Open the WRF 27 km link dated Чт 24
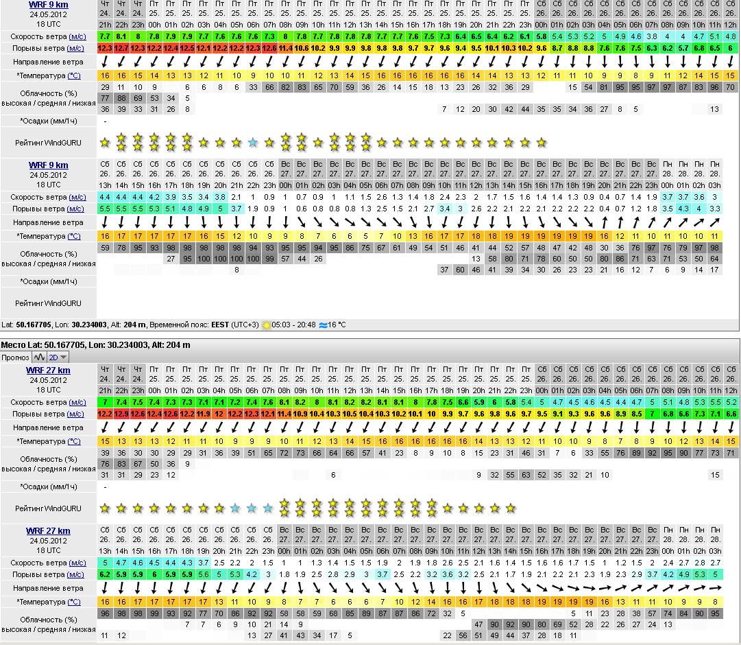Image resolution: width=741 pixels, height=645 pixels. click(x=48, y=371)
